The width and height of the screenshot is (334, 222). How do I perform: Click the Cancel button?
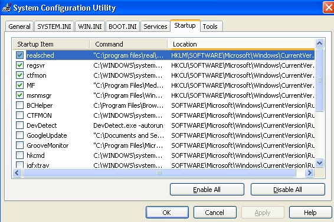215,213
